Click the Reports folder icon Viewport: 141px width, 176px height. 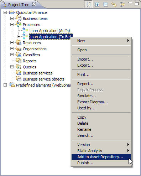19,61
